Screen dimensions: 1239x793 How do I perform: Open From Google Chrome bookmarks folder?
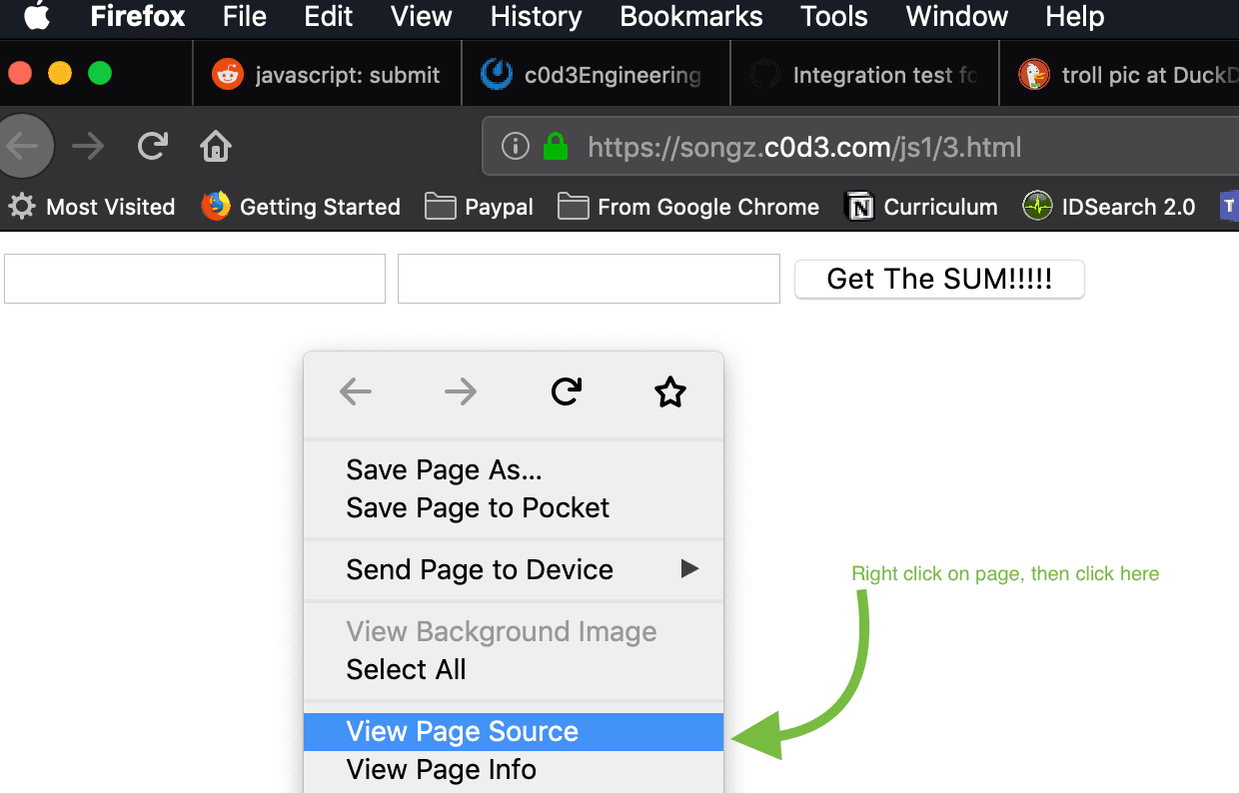[x=688, y=207]
